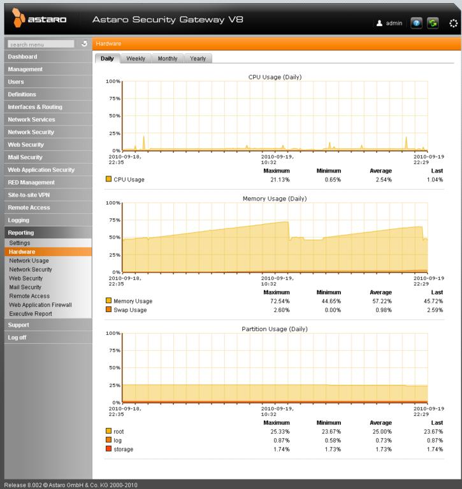The height and width of the screenshot is (489, 462).
Task: Click Swap Usage last value 2.59%
Action: [435, 310]
